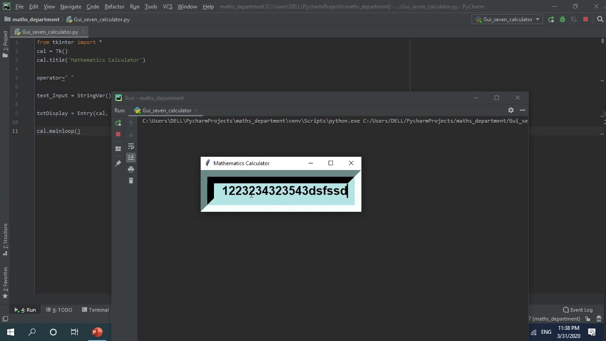Click line number 5 in gutter
Viewport: 606px width, 341px height.
tap(17, 78)
